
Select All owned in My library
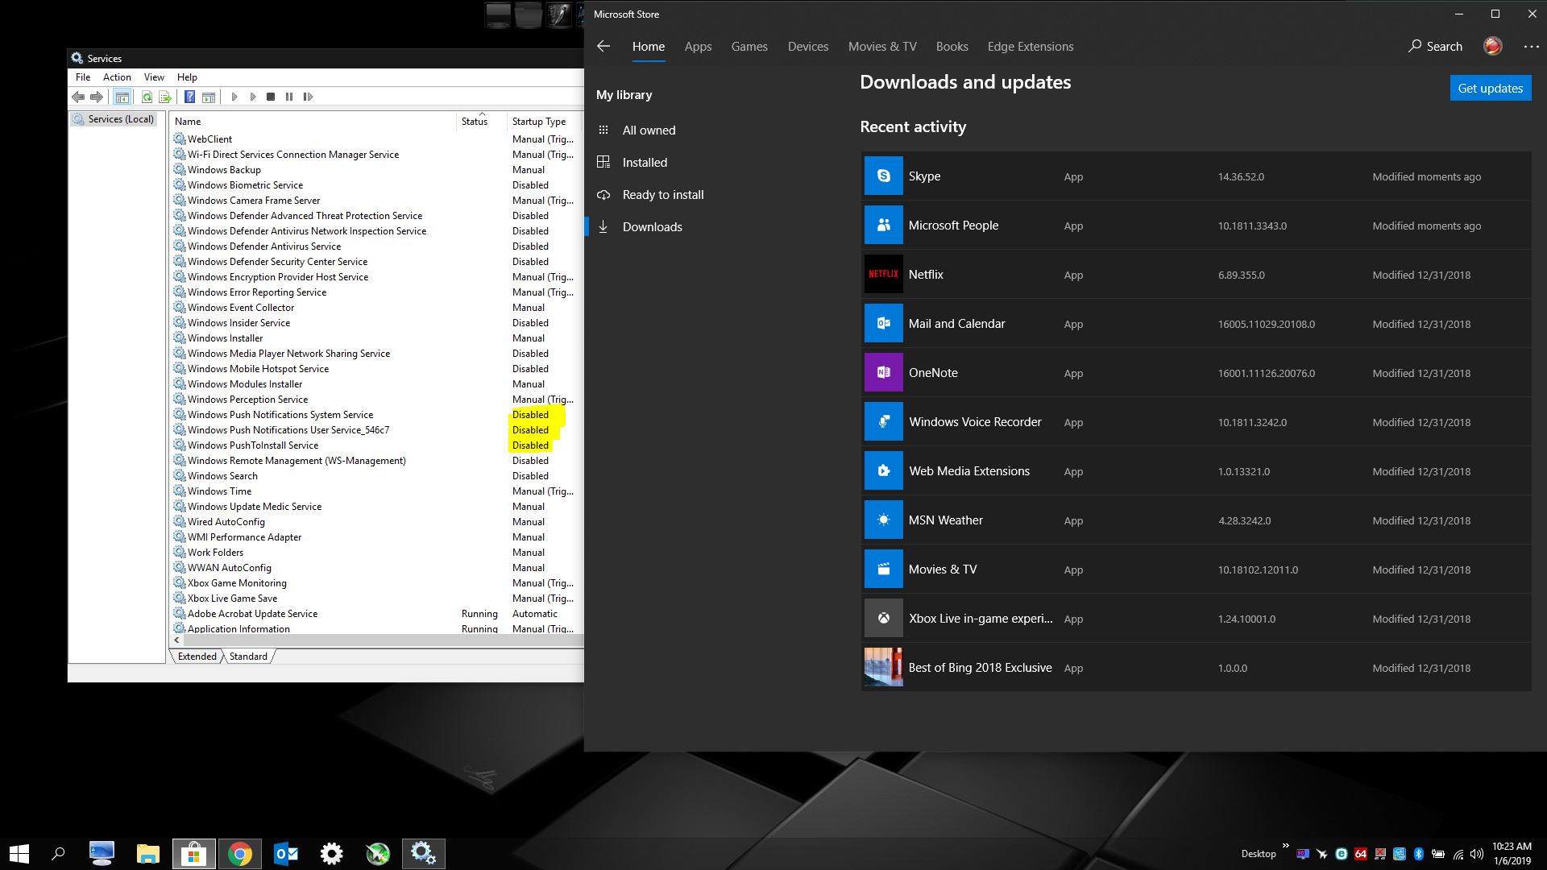pyautogui.click(x=649, y=130)
